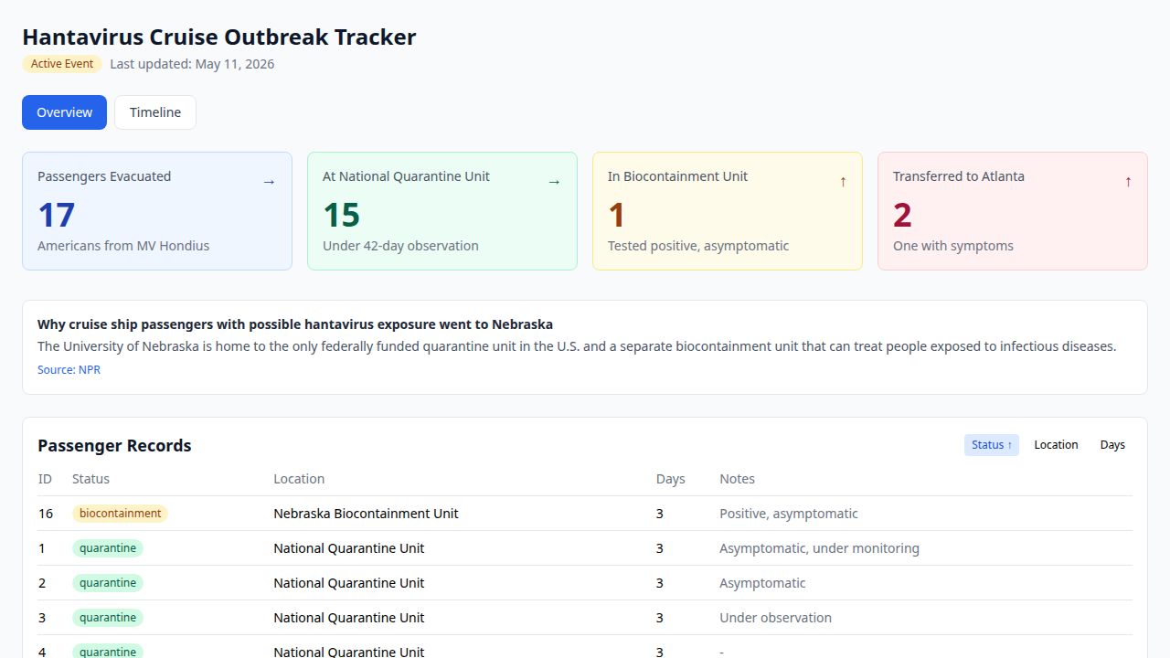Click the biocontainment status badge in row 16
Screen dimensions: 1170x658
pyautogui.click(x=120, y=514)
